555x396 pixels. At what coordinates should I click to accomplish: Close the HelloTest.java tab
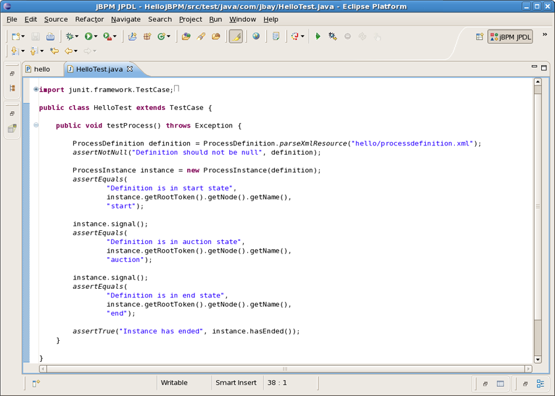(130, 68)
